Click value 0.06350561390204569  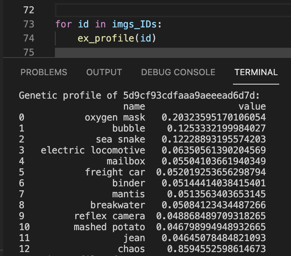click(214, 150)
